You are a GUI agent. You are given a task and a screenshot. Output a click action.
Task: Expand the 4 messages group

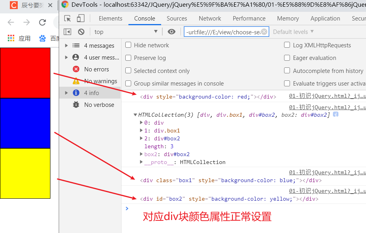pos(66,45)
